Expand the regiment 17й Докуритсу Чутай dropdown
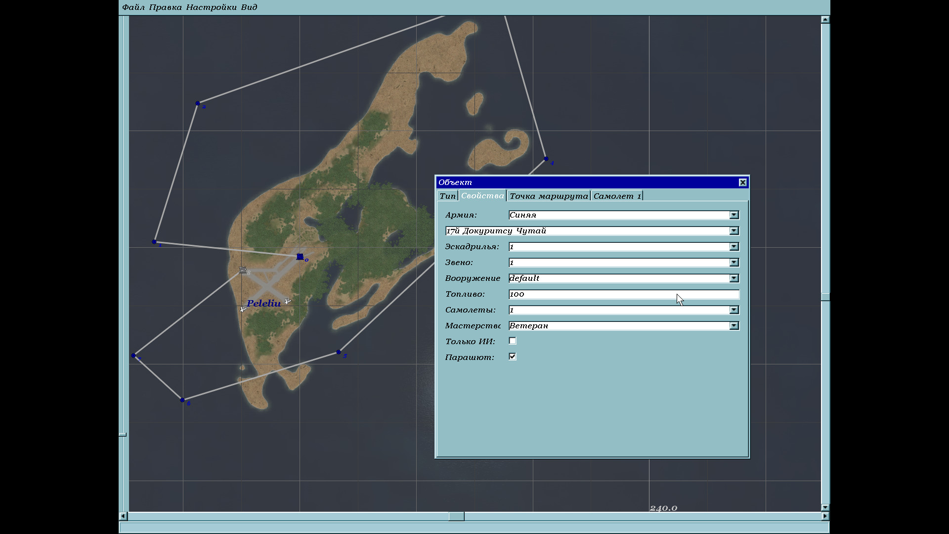The width and height of the screenshot is (949, 534). click(734, 231)
